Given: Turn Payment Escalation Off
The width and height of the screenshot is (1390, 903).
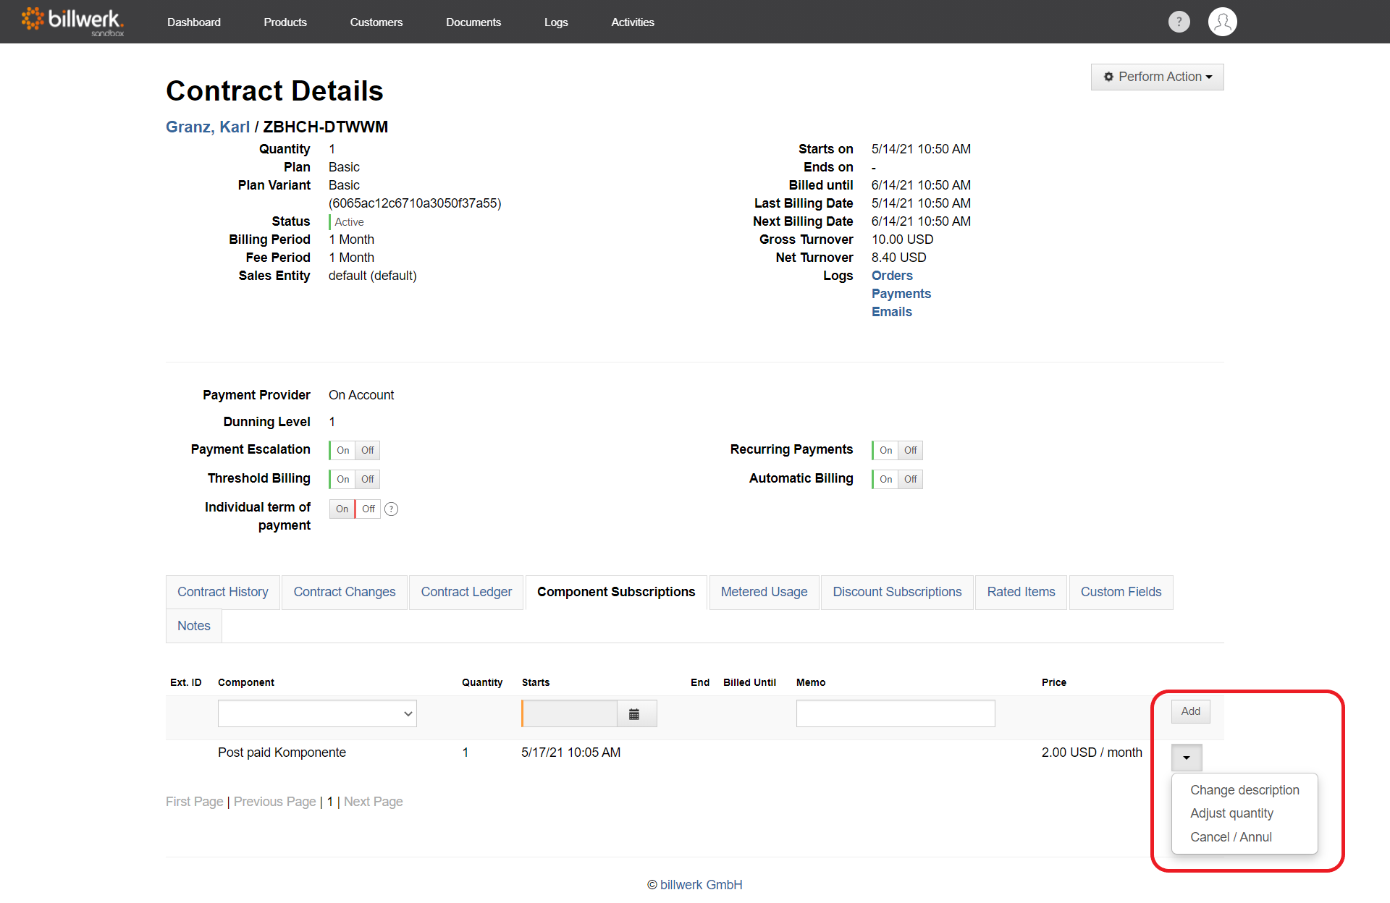Looking at the screenshot, I should (x=368, y=450).
